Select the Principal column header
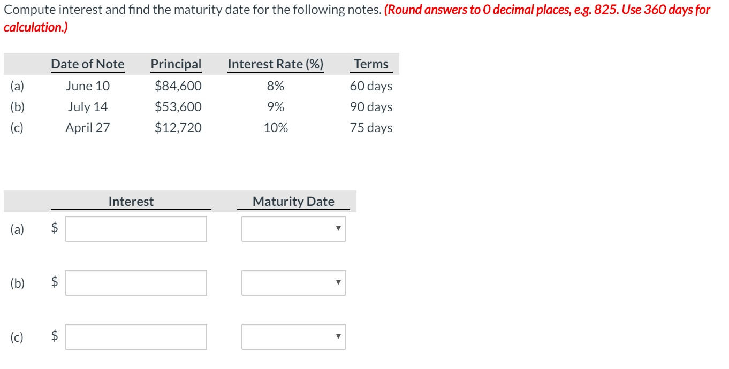 pos(176,64)
